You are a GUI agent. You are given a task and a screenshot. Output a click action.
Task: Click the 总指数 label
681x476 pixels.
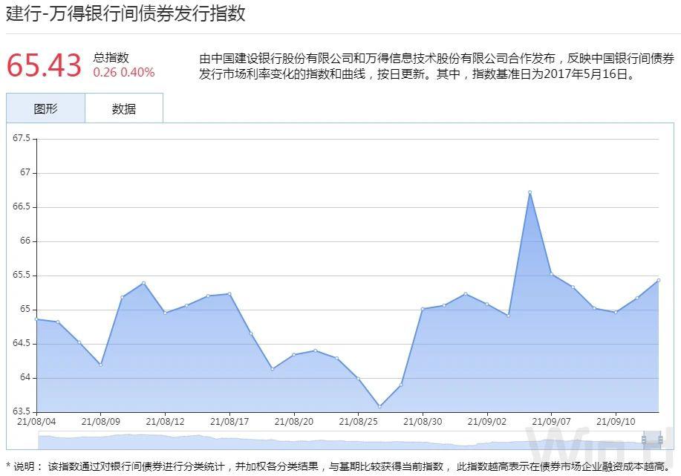[x=111, y=57]
